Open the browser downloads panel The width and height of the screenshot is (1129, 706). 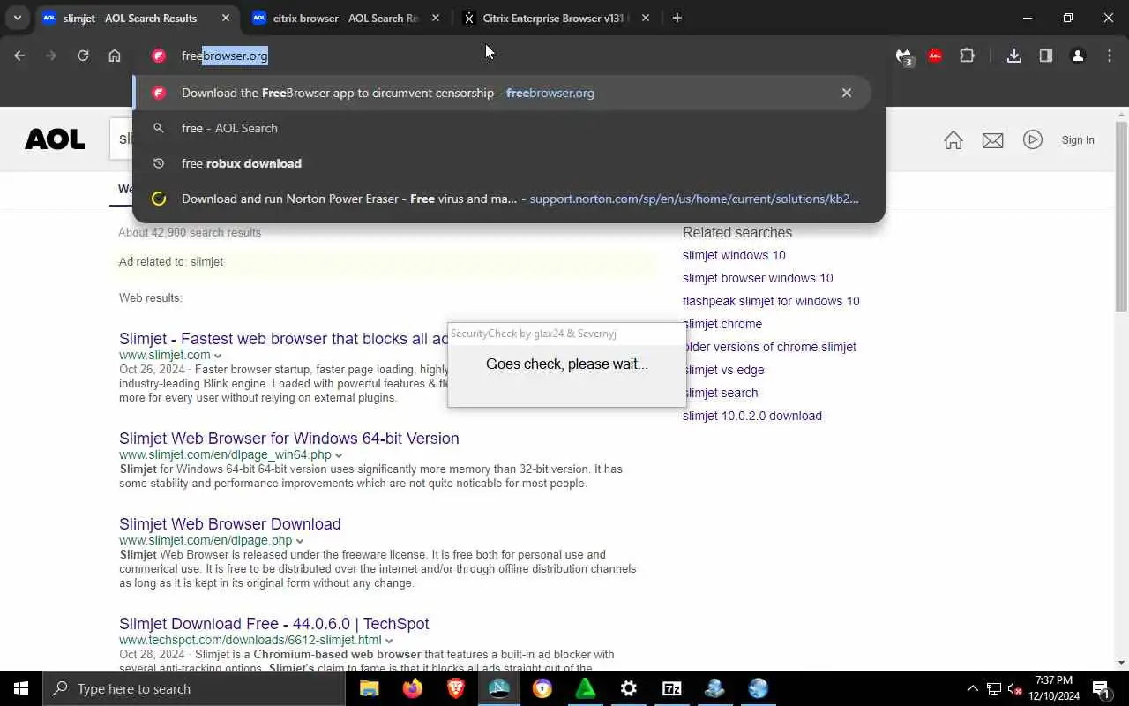(1014, 56)
